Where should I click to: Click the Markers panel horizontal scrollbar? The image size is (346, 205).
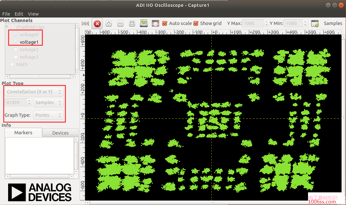[x=40, y=176]
